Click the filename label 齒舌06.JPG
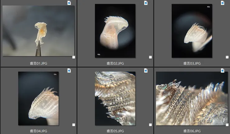Screen dimensions: 230x134 (x=192, y=131)
